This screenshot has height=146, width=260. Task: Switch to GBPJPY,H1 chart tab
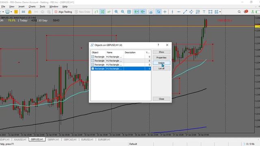pyautogui.click(x=53, y=140)
